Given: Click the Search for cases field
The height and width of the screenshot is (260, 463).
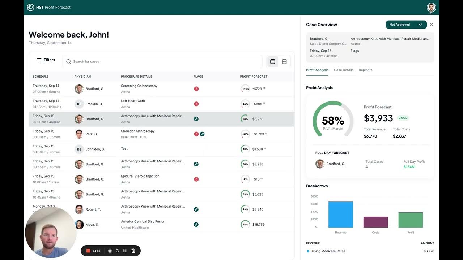Looking at the screenshot, I should point(162,62).
